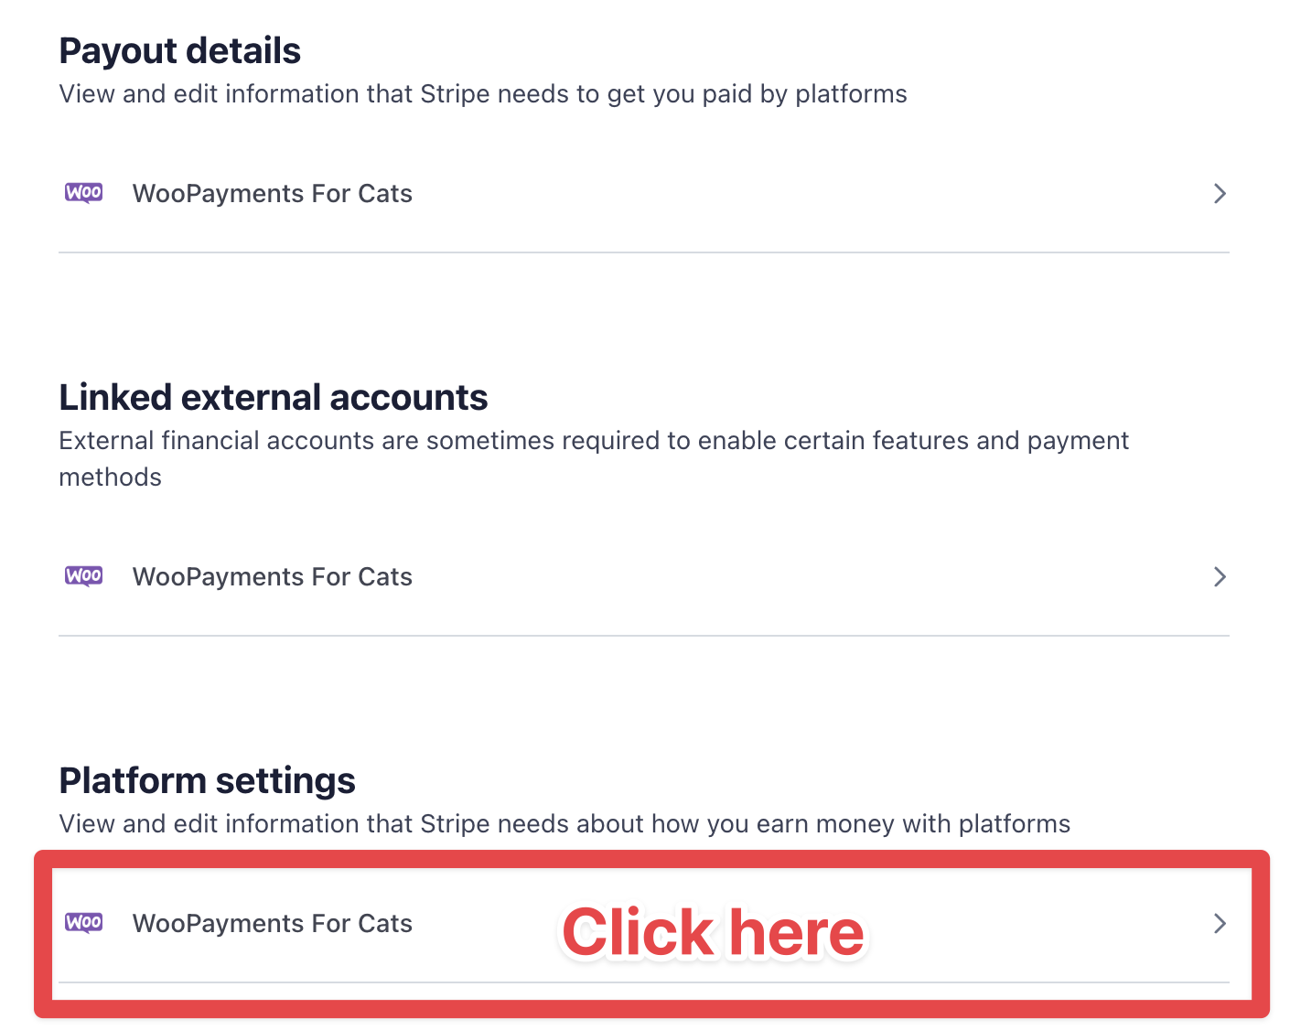Expand the Platform settings row chevron
The width and height of the screenshot is (1290, 1030).
point(1219,923)
